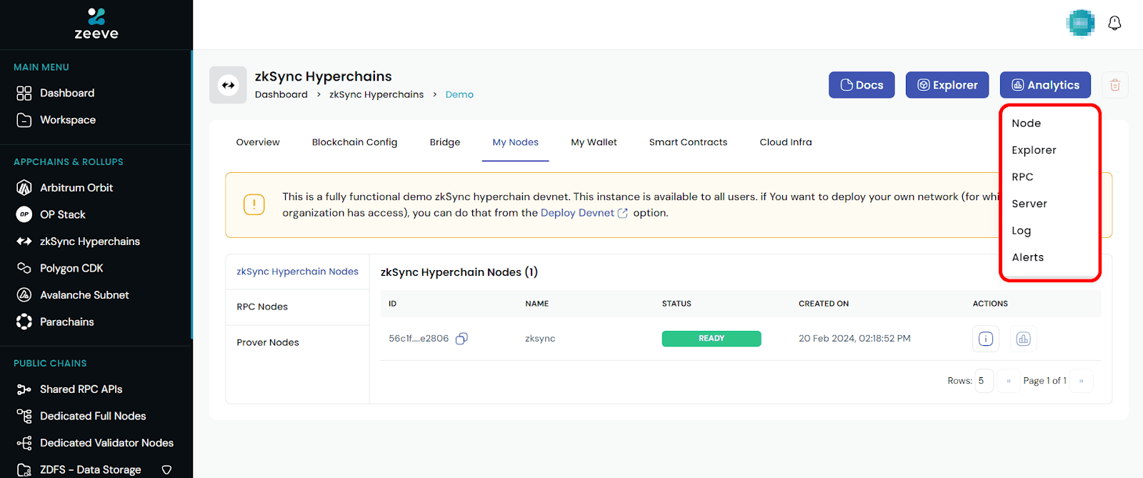The image size is (1143, 478).
Task: Copy the node ID 56c1f....e2806
Action: [461, 339]
